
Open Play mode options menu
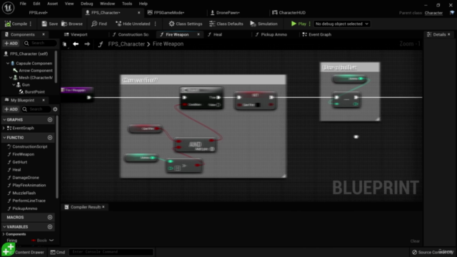point(309,24)
